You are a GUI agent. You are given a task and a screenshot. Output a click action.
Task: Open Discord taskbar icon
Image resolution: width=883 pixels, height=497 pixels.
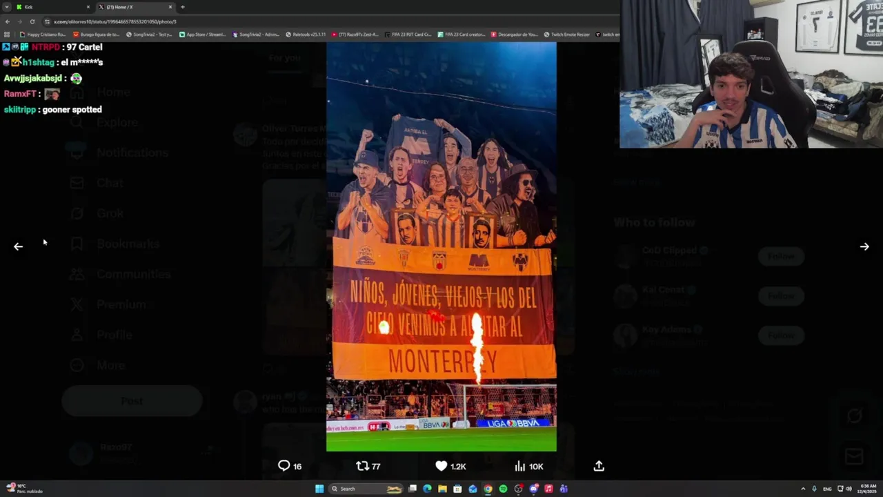click(x=533, y=489)
